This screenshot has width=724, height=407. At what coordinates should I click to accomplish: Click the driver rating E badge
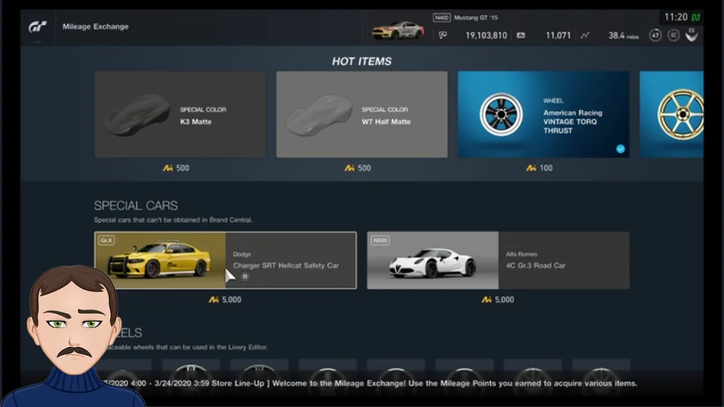673,35
